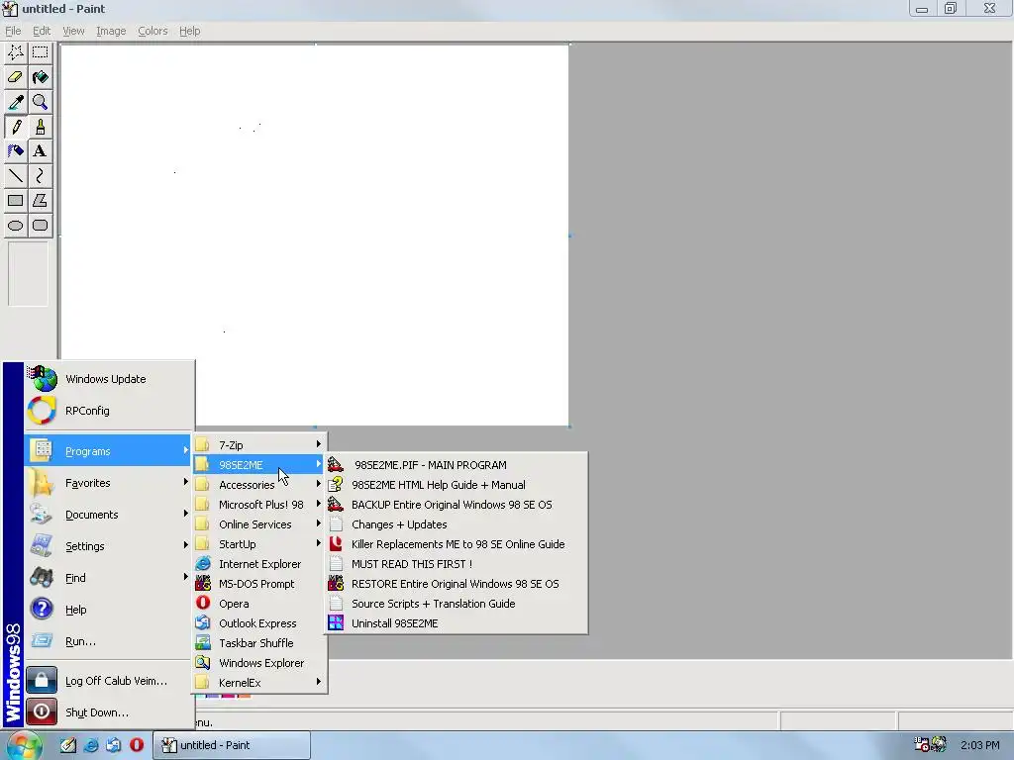Expand the Programs submenu

109,451
